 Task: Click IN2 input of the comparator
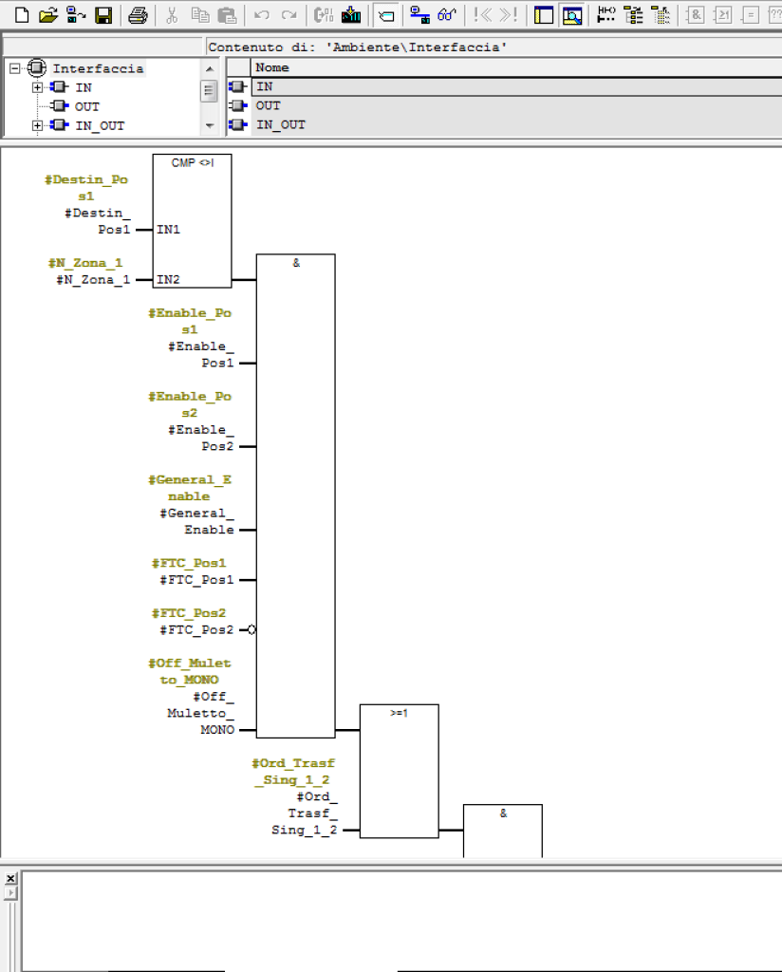[x=168, y=280]
